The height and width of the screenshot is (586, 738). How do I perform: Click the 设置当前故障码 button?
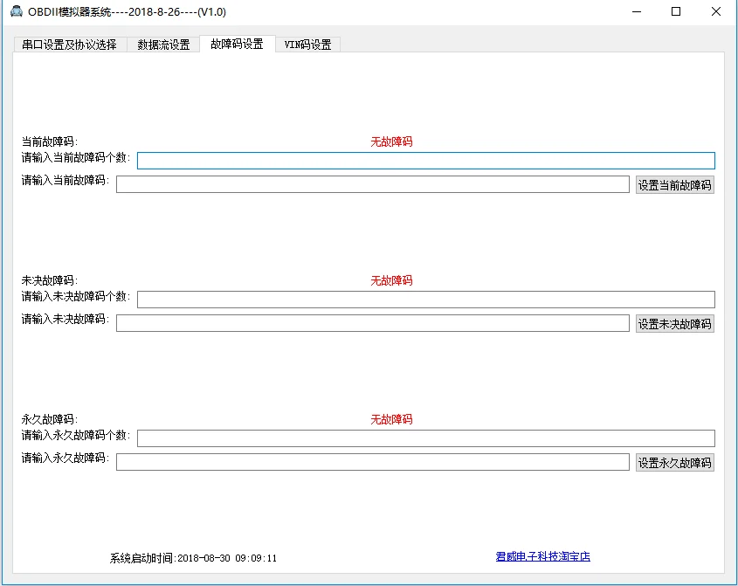coord(675,185)
